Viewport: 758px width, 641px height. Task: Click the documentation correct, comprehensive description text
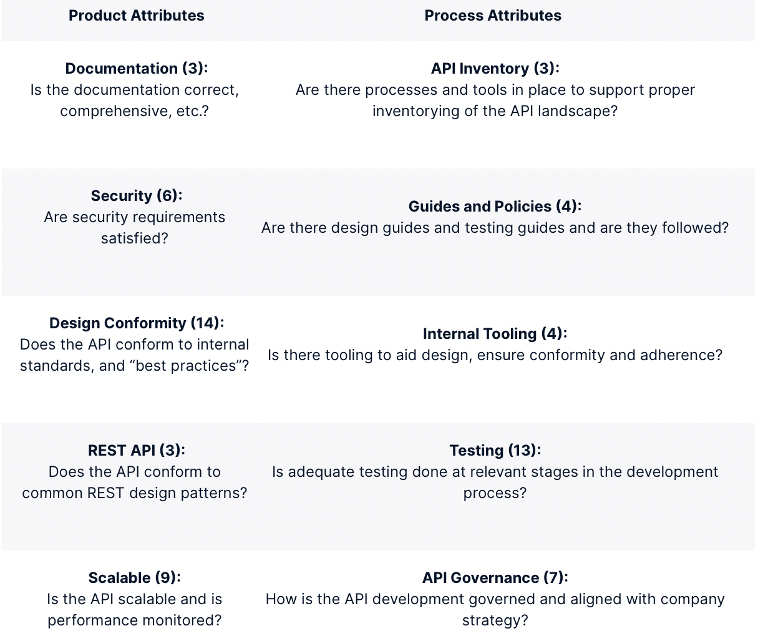click(134, 100)
